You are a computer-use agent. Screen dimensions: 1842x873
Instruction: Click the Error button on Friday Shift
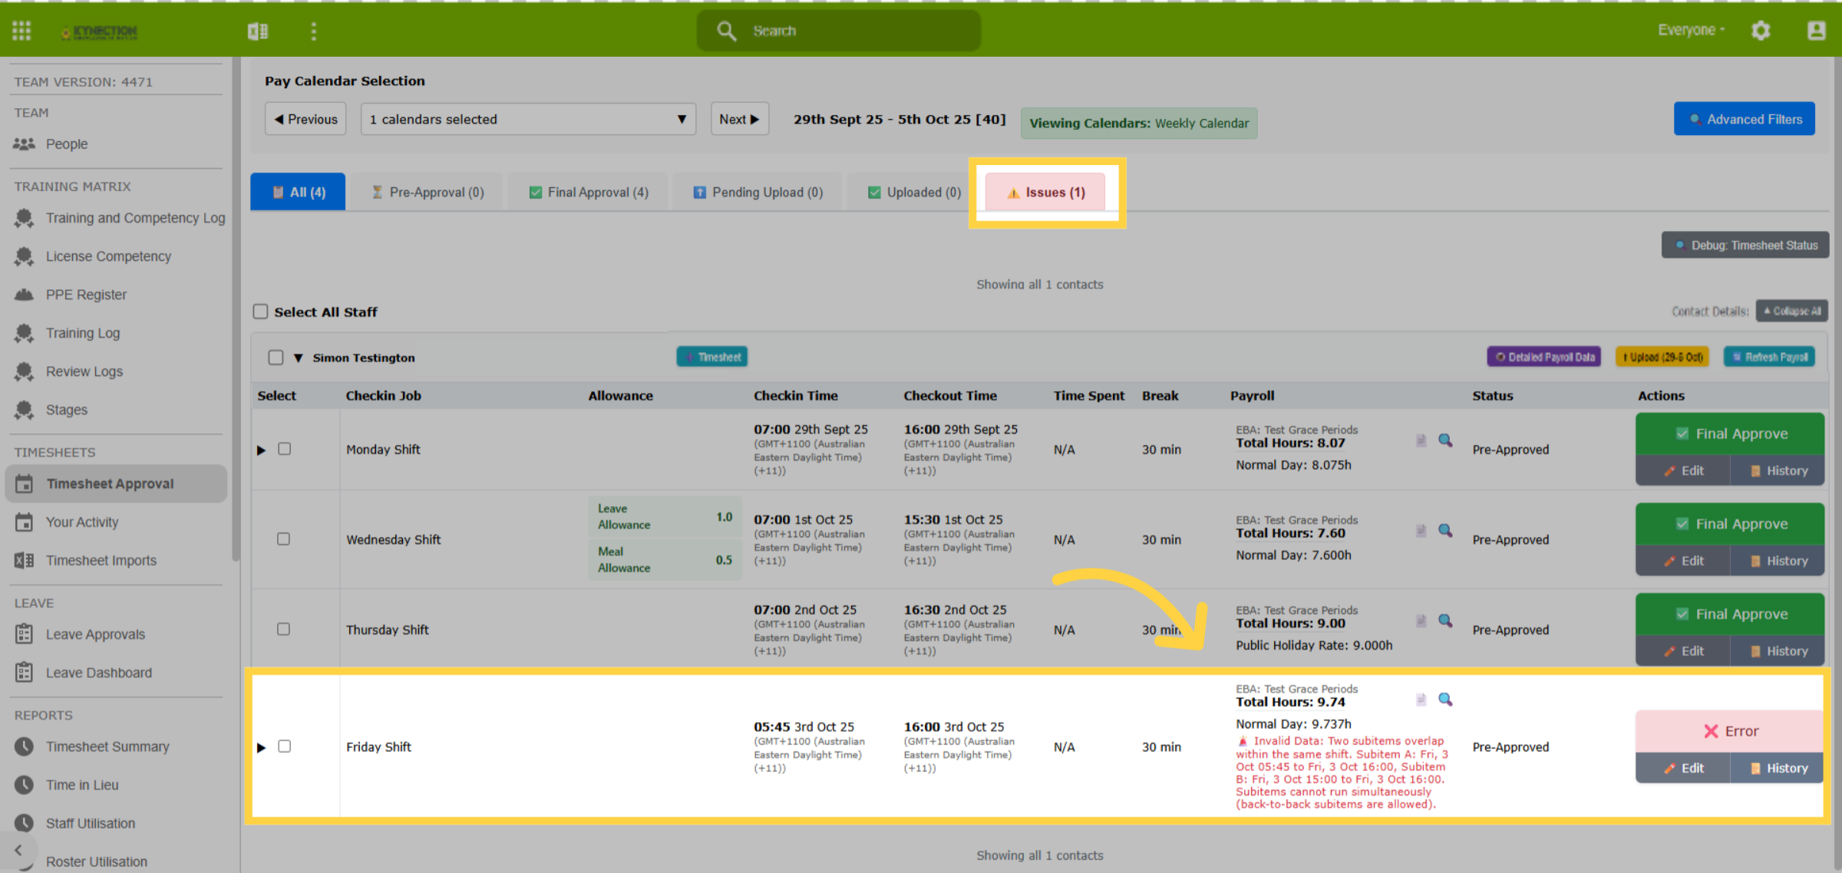[1730, 731]
